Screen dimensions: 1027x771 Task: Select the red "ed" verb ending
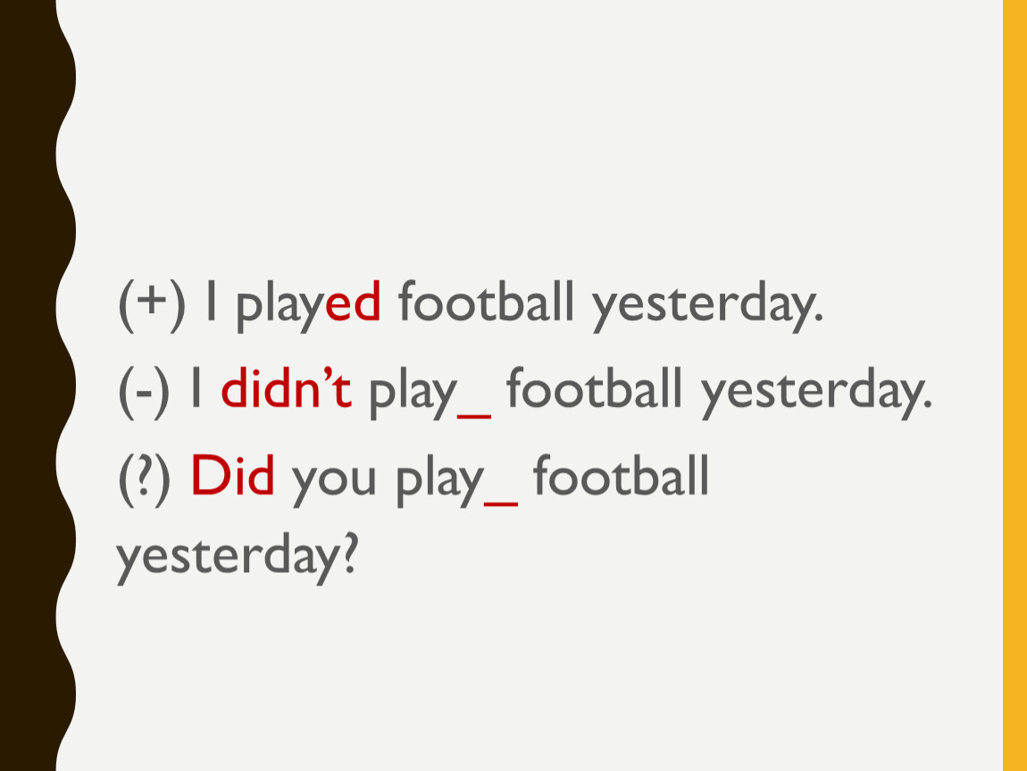[353, 302]
